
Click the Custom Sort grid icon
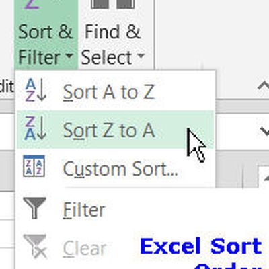coord(34,165)
